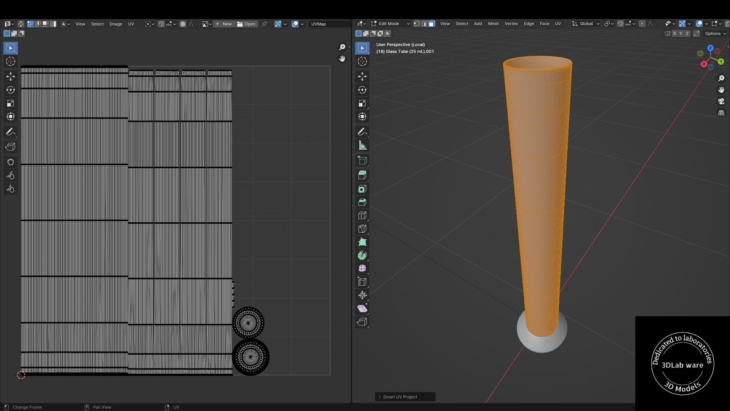Image resolution: width=730 pixels, height=411 pixels.
Task: Toggle Y mirror axis button
Action: pos(681,33)
